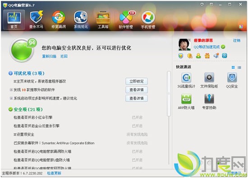This screenshot has height=178, width=248.
Task: Click the user avatar photo
Action: pos(184,45)
